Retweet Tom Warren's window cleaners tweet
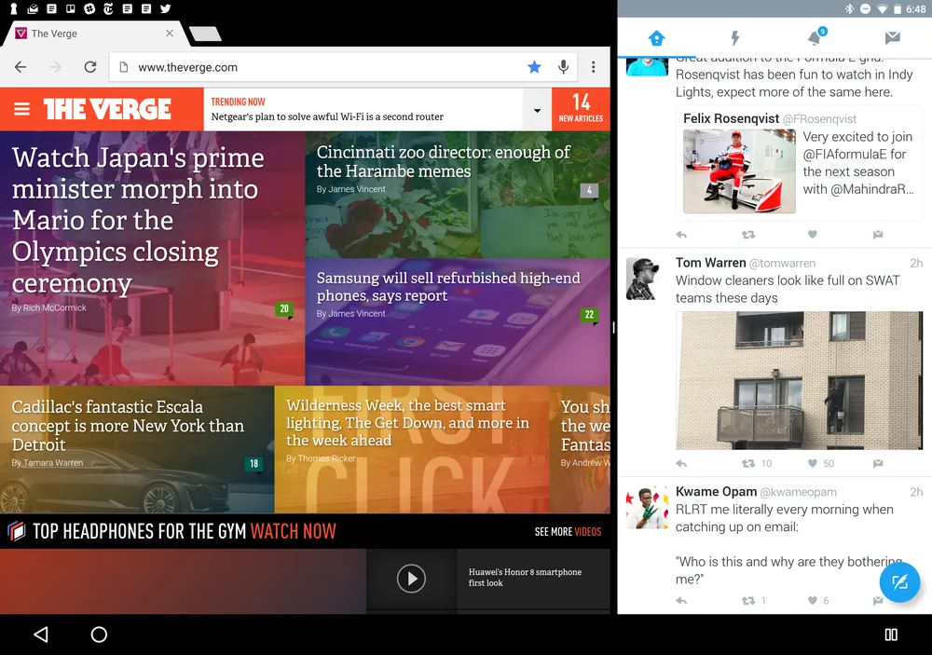 pyautogui.click(x=748, y=463)
